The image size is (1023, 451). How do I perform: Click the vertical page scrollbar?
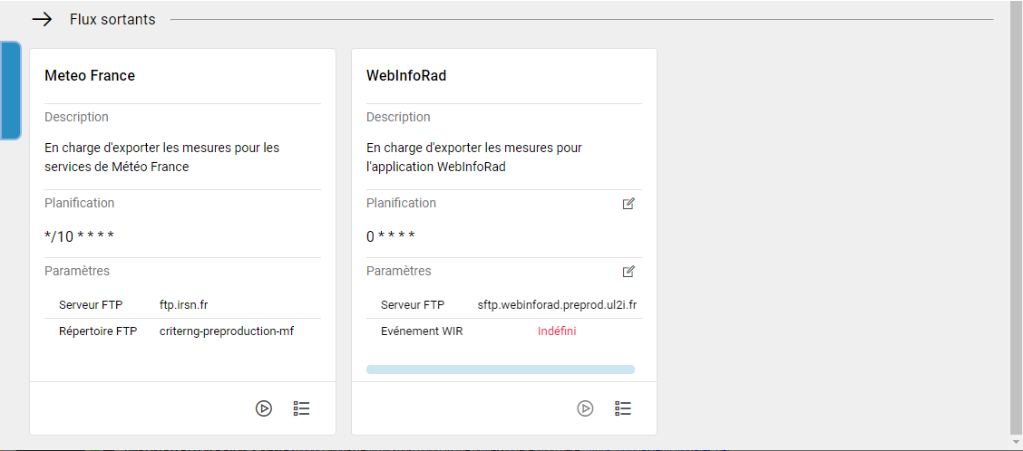tap(1016, 217)
